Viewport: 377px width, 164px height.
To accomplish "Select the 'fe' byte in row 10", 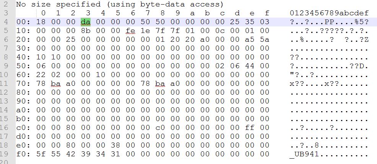I will point(130,31).
